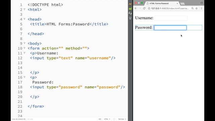Click into the Username text field
The width and height of the screenshot is (215, 121).
pyautogui.click(x=171, y=18)
